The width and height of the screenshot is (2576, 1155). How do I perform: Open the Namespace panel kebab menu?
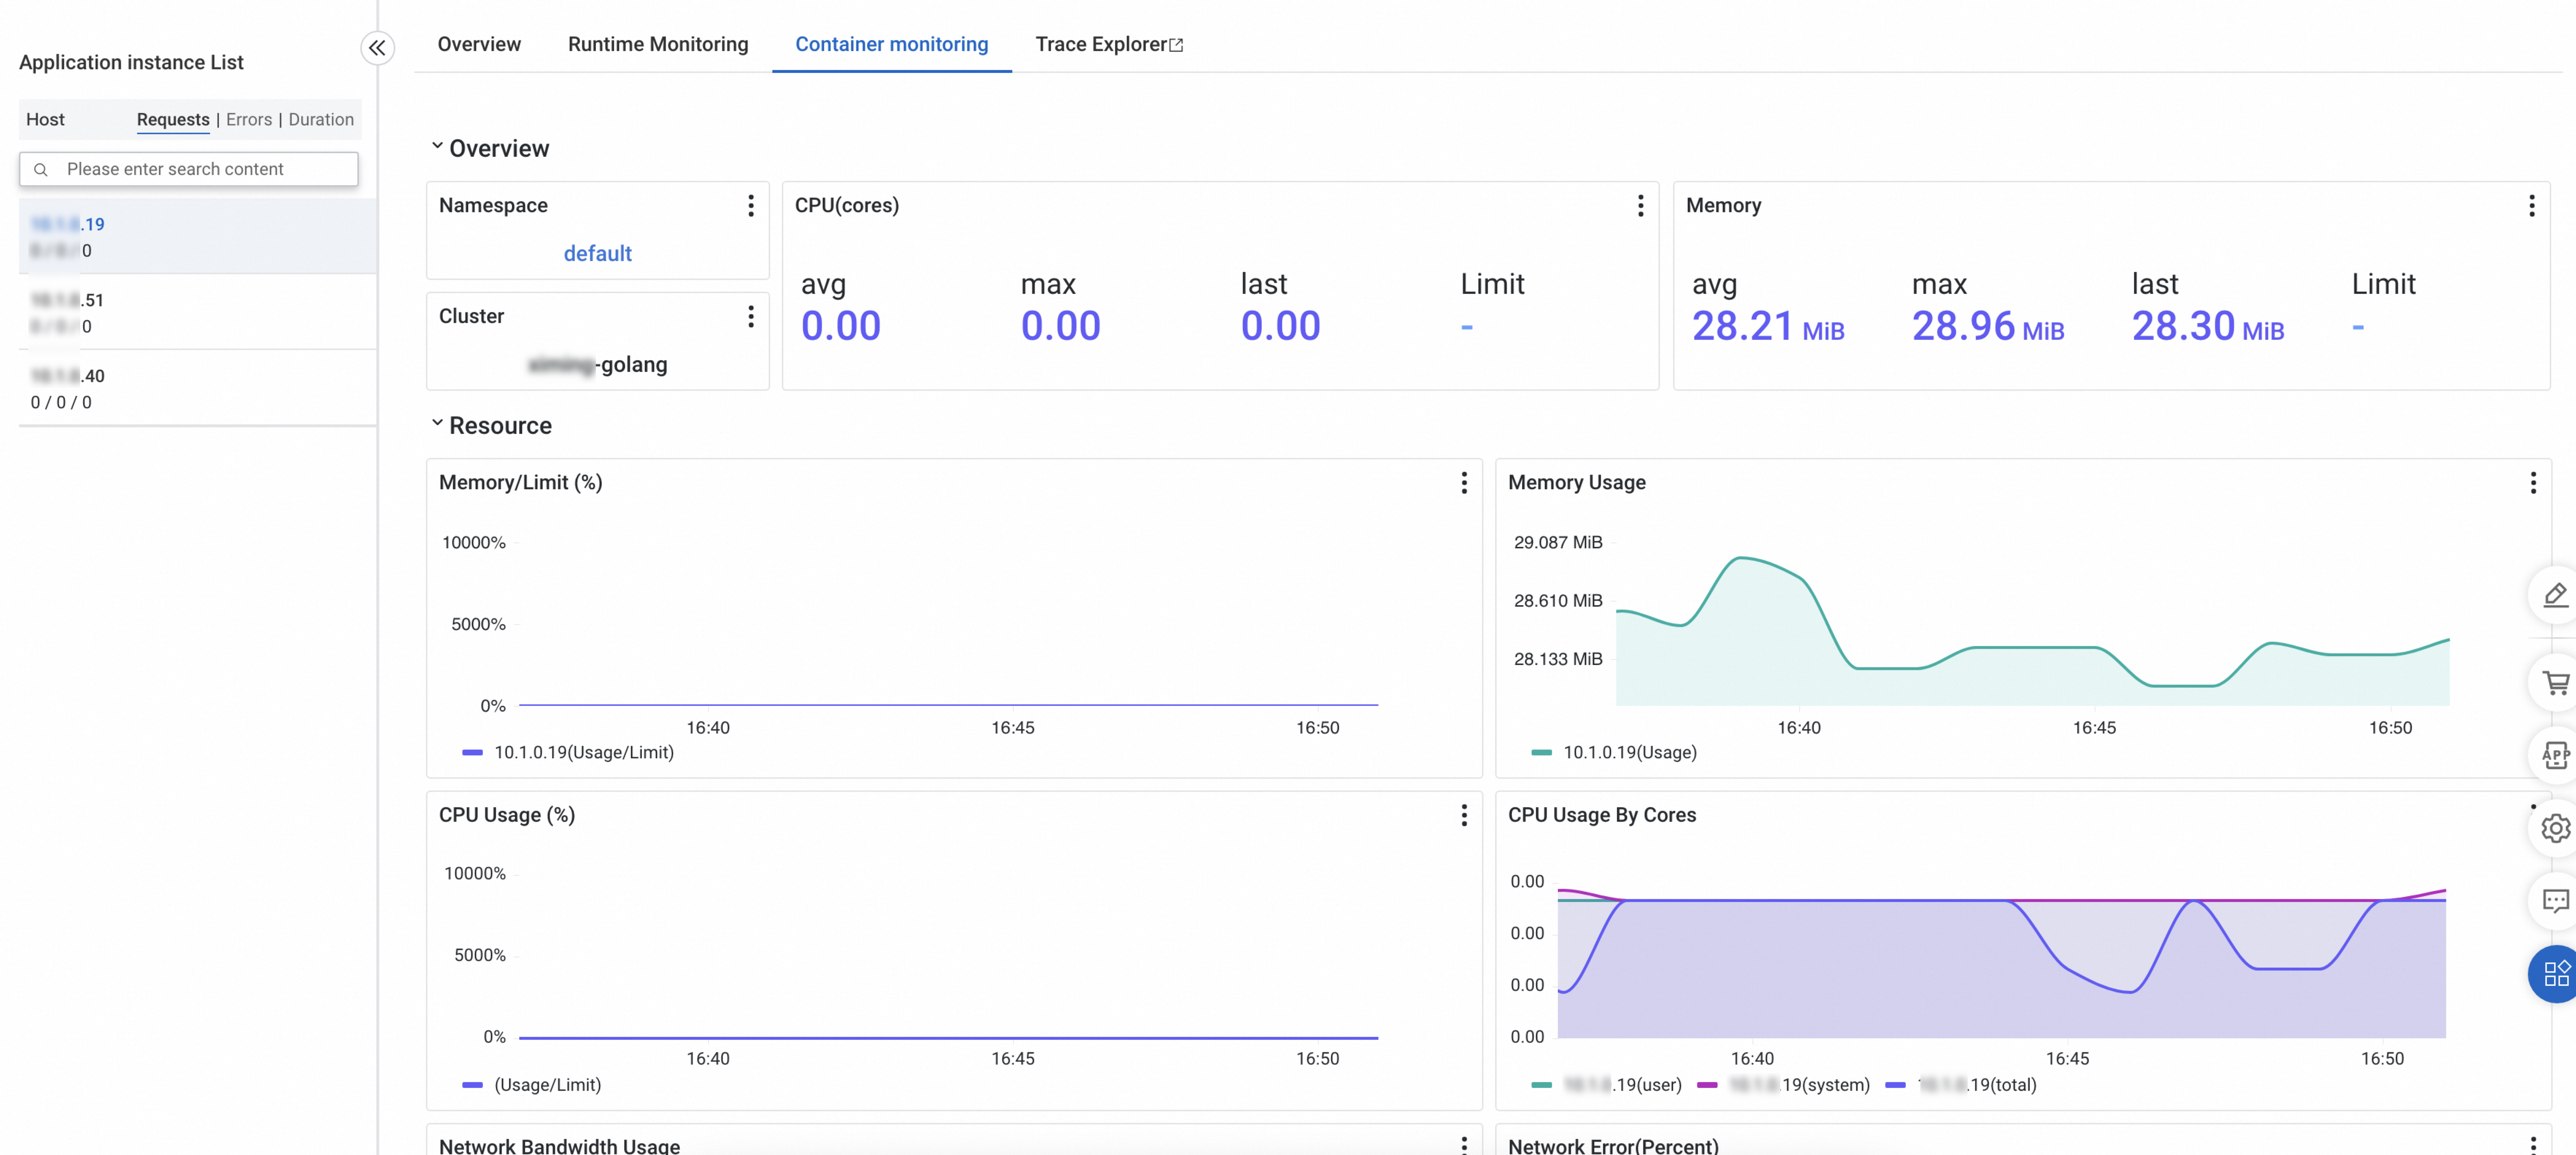pos(750,206)
